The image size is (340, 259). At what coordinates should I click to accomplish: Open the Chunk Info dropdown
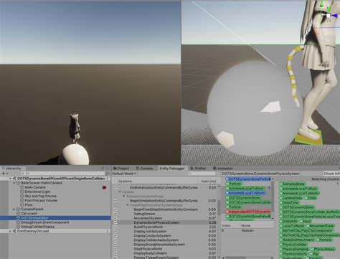pos(331,174)
